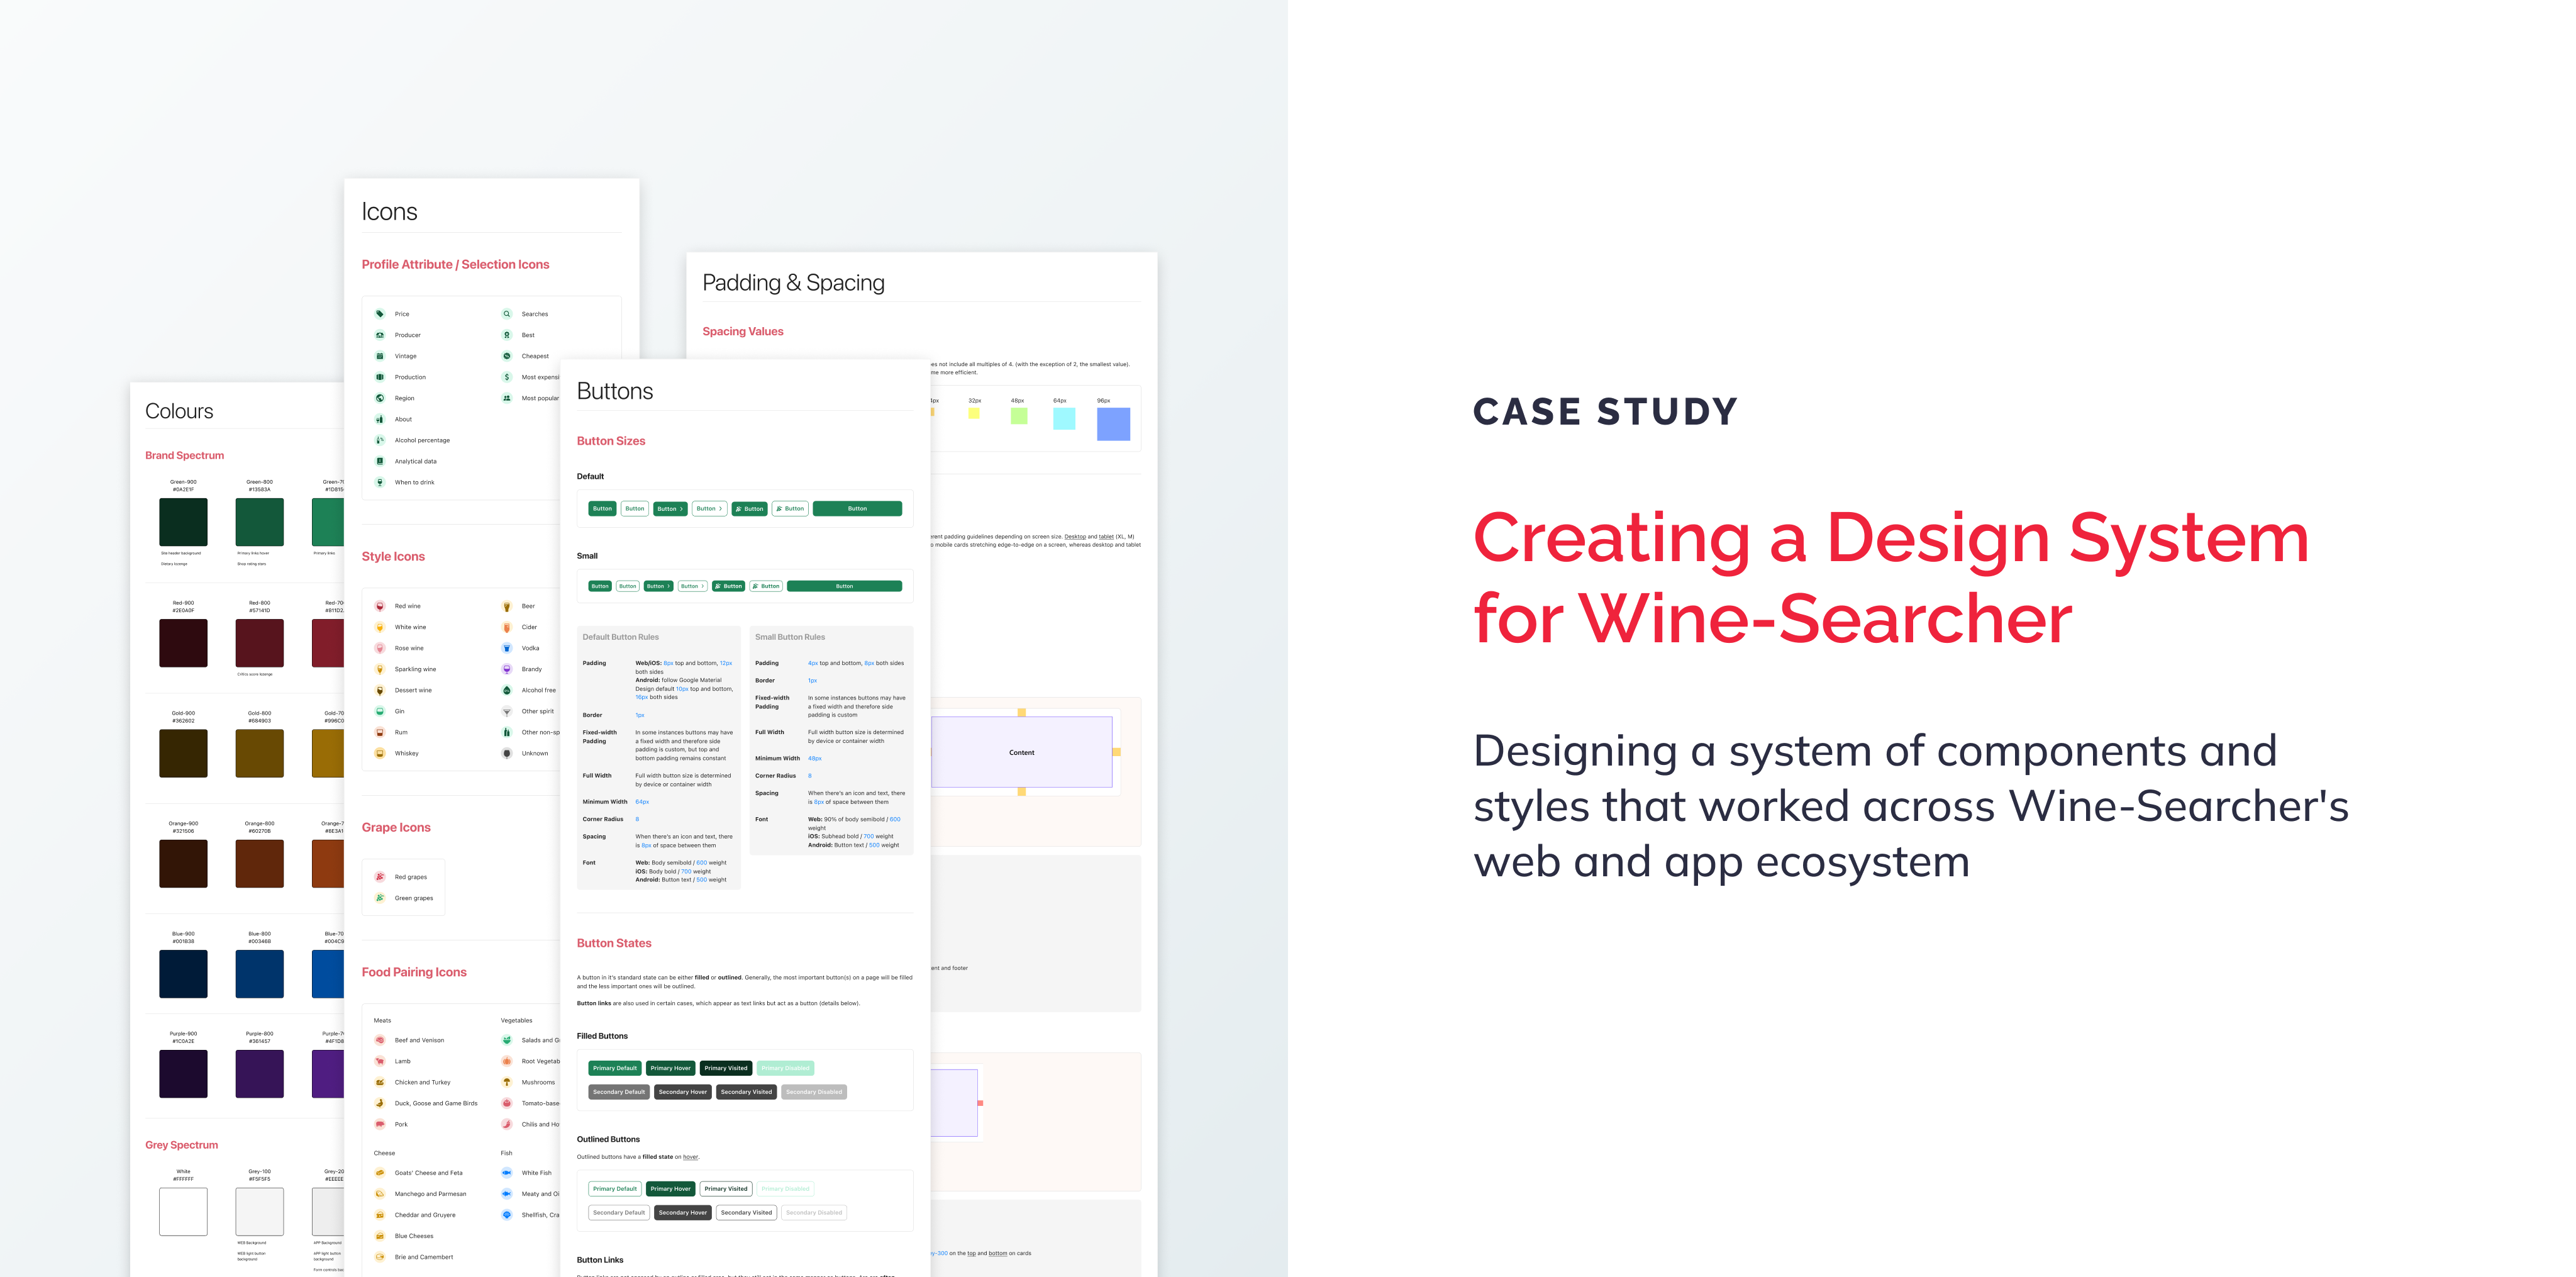The height and width of the screenshot is (1277, 2576).
Task: Click outlined Primary Visited button
Action: (x=725, y=1189)
